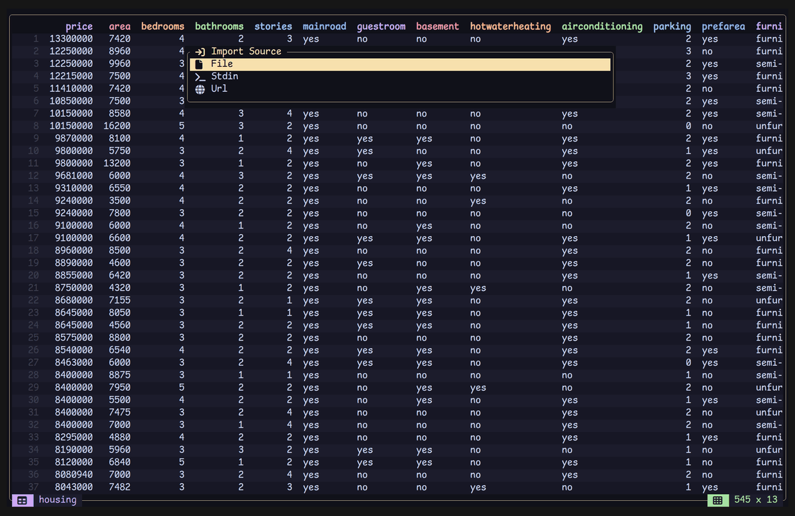Click the area cell 8875

tap(120, 375)
